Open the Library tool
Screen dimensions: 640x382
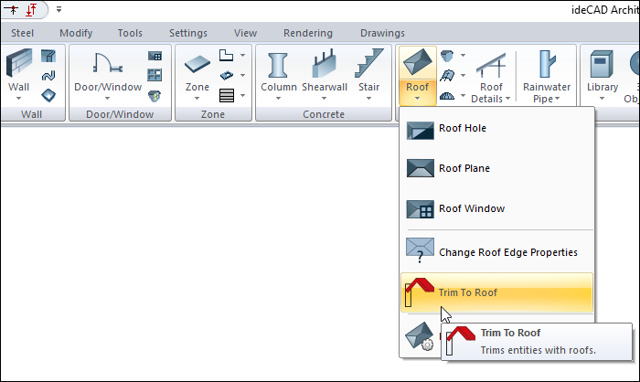(x=603, y=64)
